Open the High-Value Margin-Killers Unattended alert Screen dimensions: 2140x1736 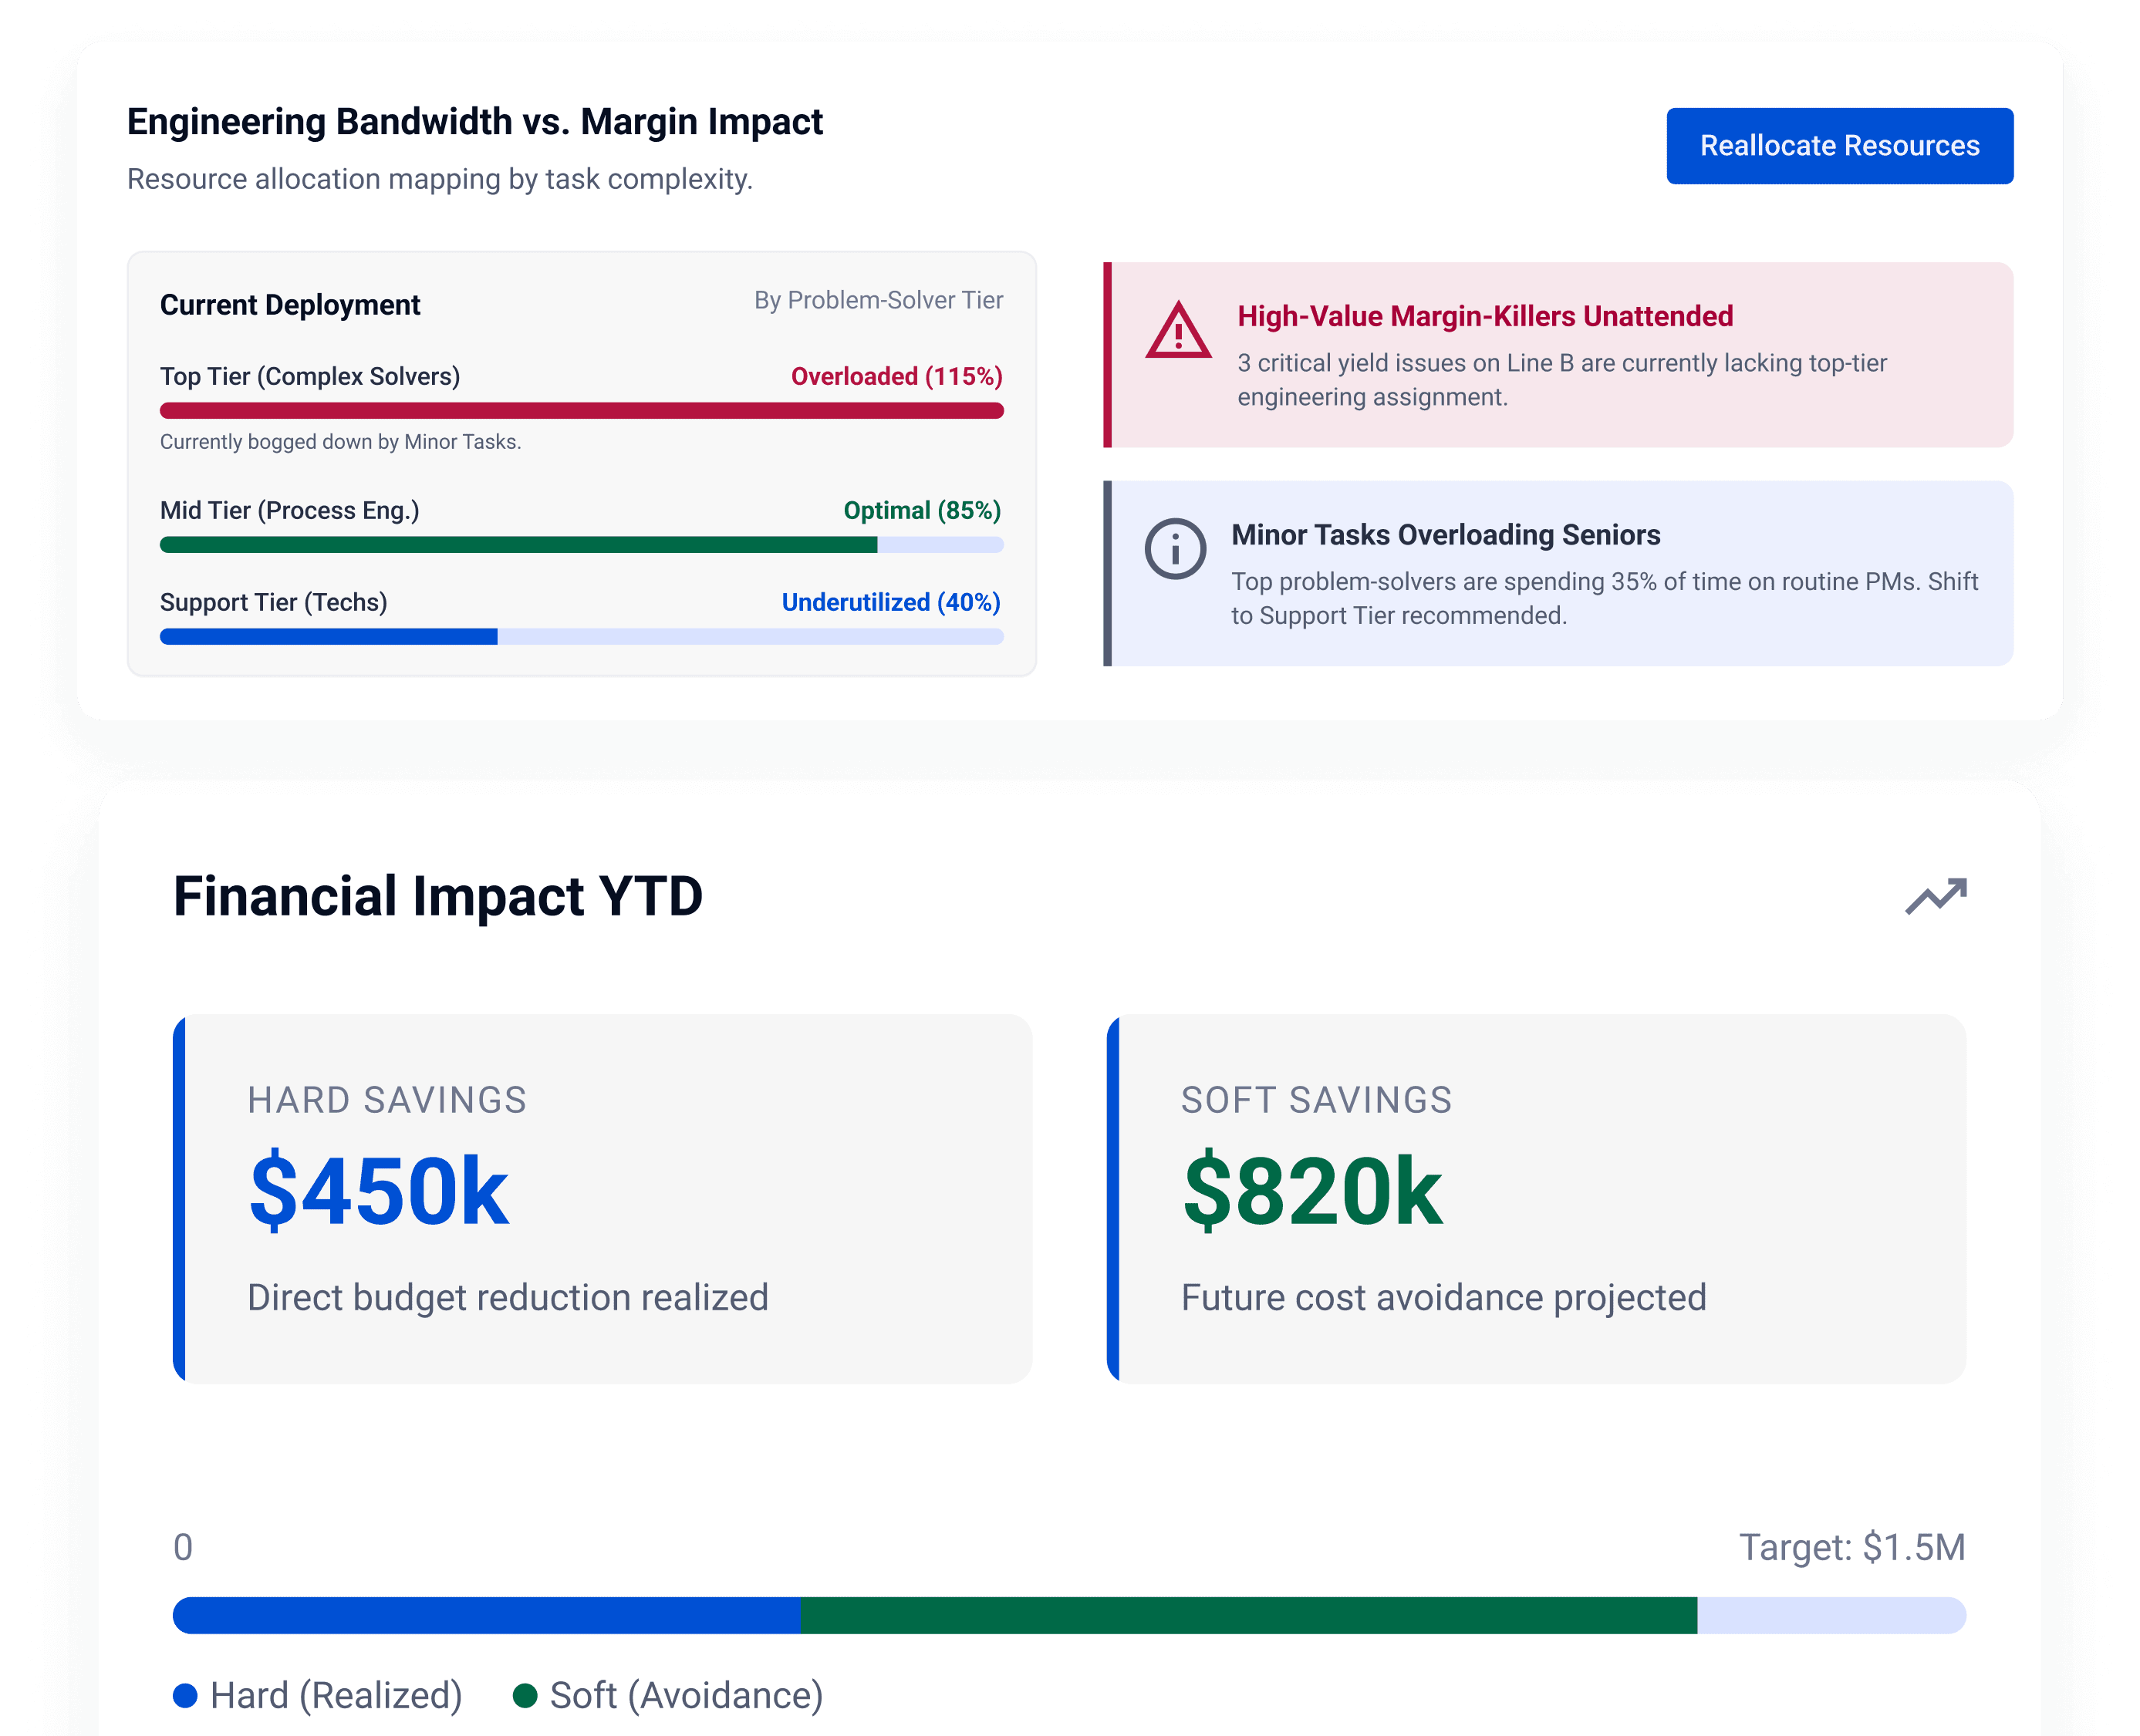(x=1558, y=355)
